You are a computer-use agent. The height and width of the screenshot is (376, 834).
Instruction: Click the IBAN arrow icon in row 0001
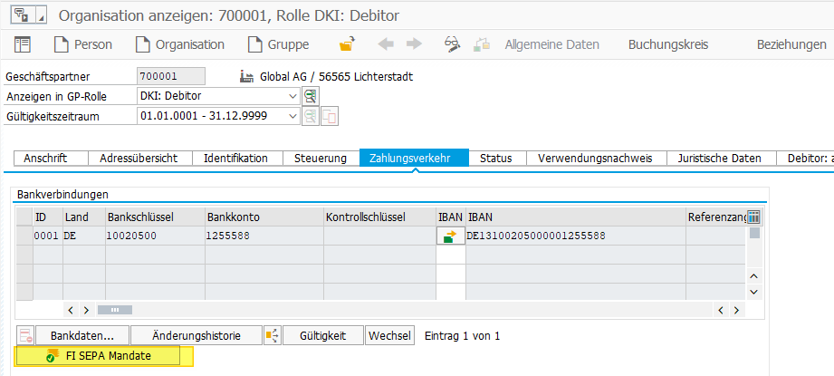[450, 236]
